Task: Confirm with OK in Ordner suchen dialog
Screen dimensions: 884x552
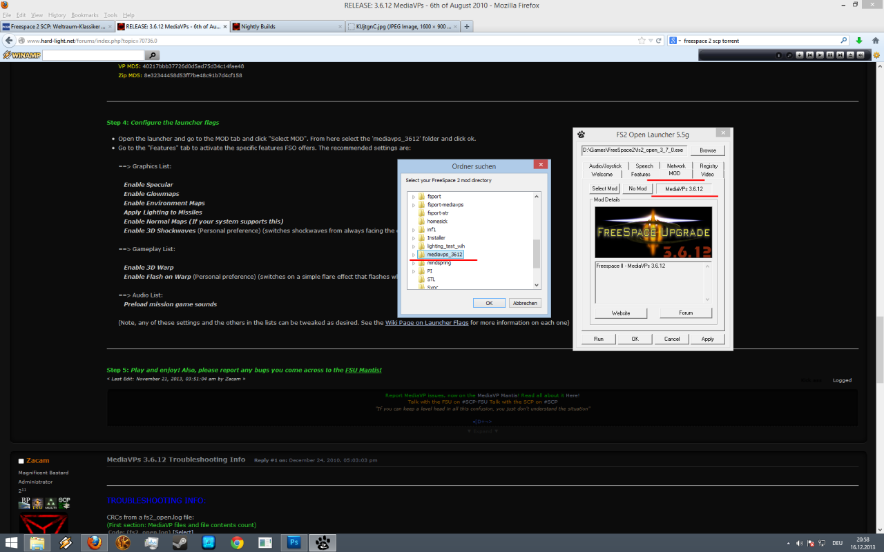Action: (x=489, y=303)
